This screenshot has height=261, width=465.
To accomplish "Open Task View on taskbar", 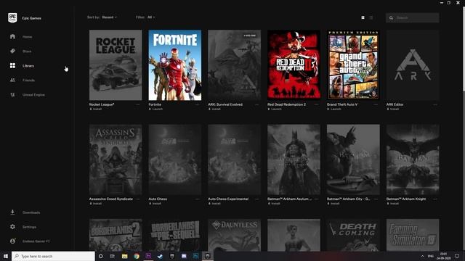I will (x=113, y=256).
